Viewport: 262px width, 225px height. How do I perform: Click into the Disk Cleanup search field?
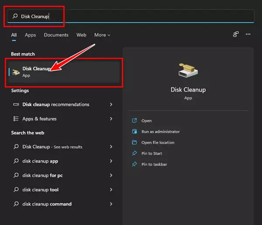130,16
